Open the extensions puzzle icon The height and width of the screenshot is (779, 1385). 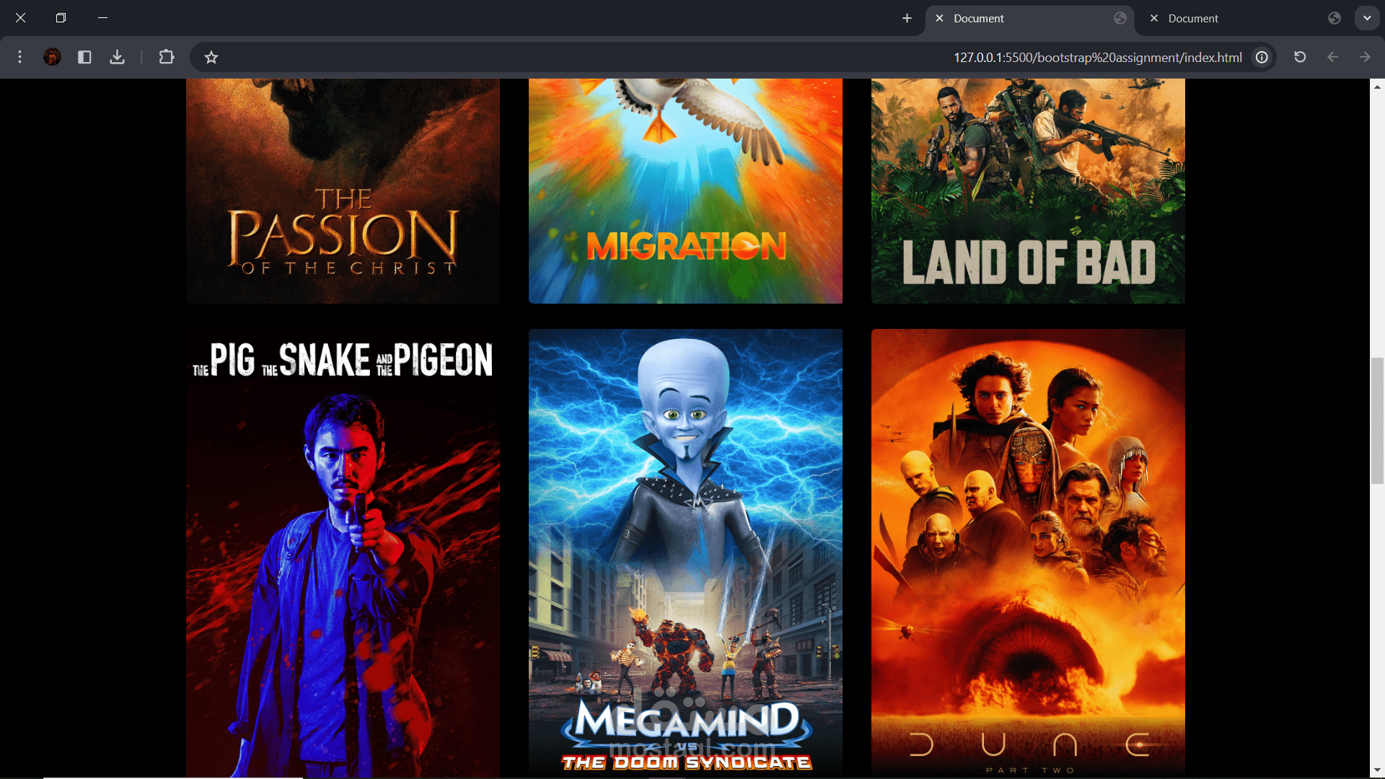[x=167, y=57]
